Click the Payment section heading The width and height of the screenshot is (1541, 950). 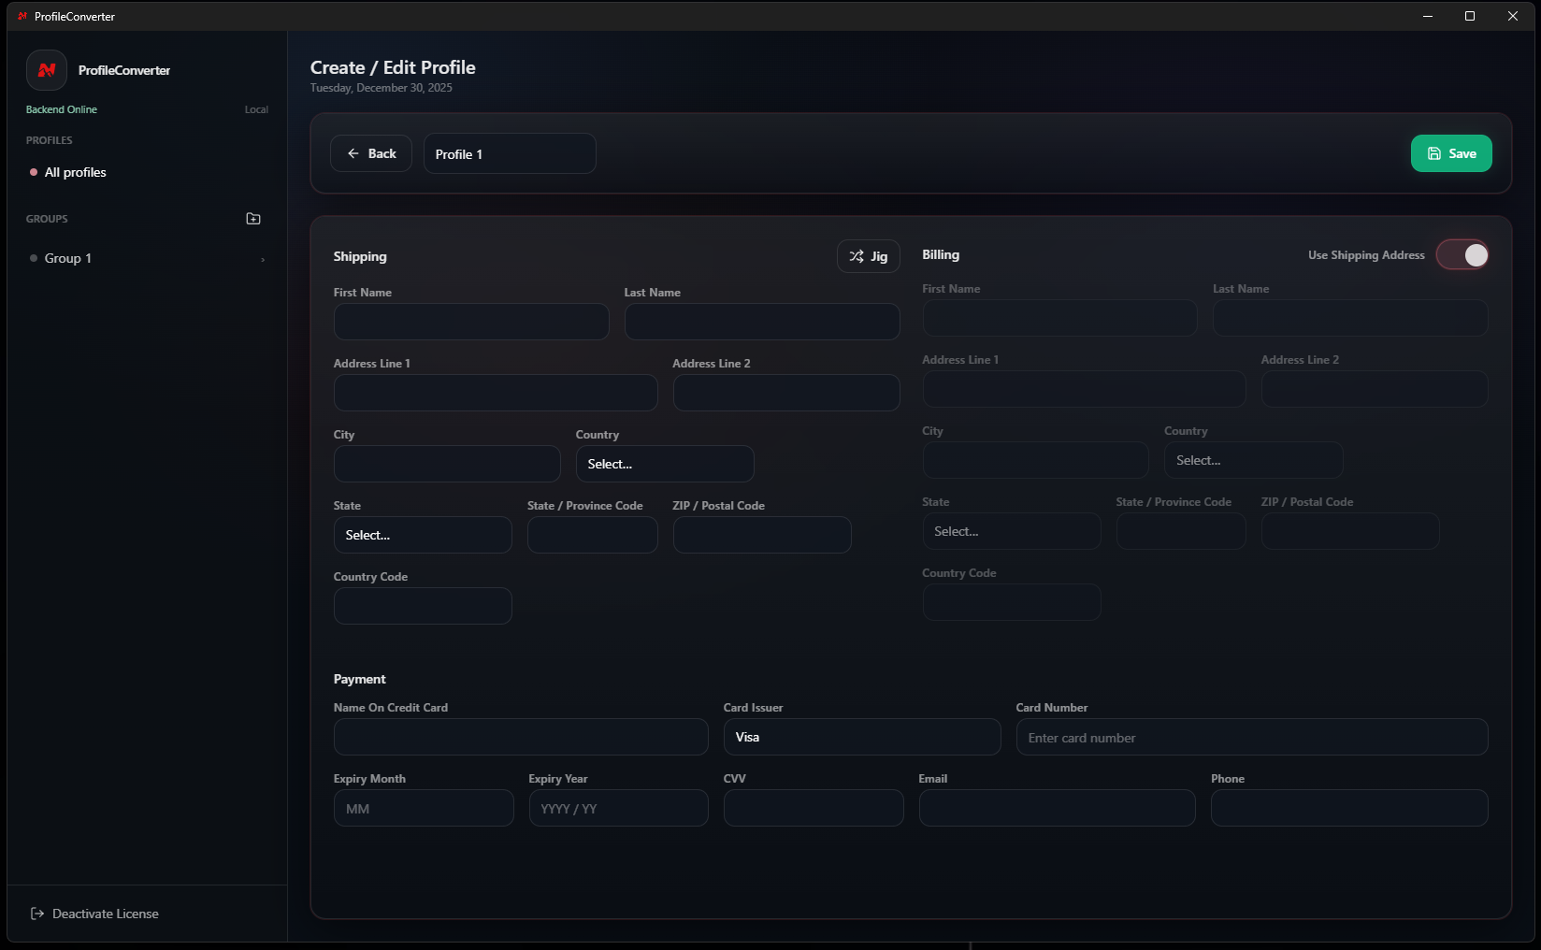click(360, 679)
